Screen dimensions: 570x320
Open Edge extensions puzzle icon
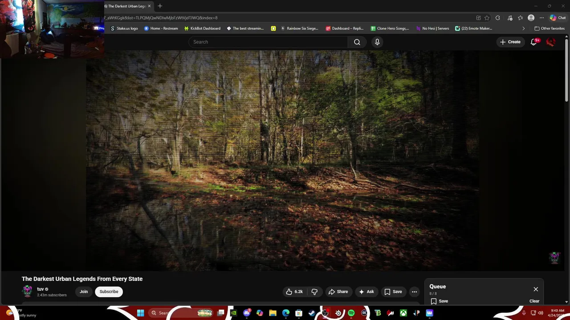498,18
